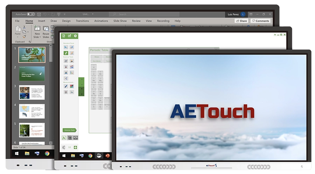315x174 pixels.
Task: Select the pointer arrow tool
Action: (x=66, y=47)
